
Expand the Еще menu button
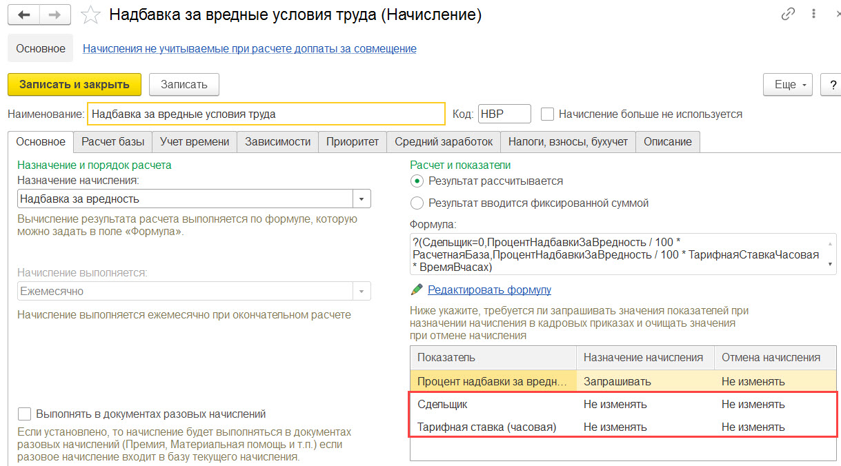(x=788, y=85)
